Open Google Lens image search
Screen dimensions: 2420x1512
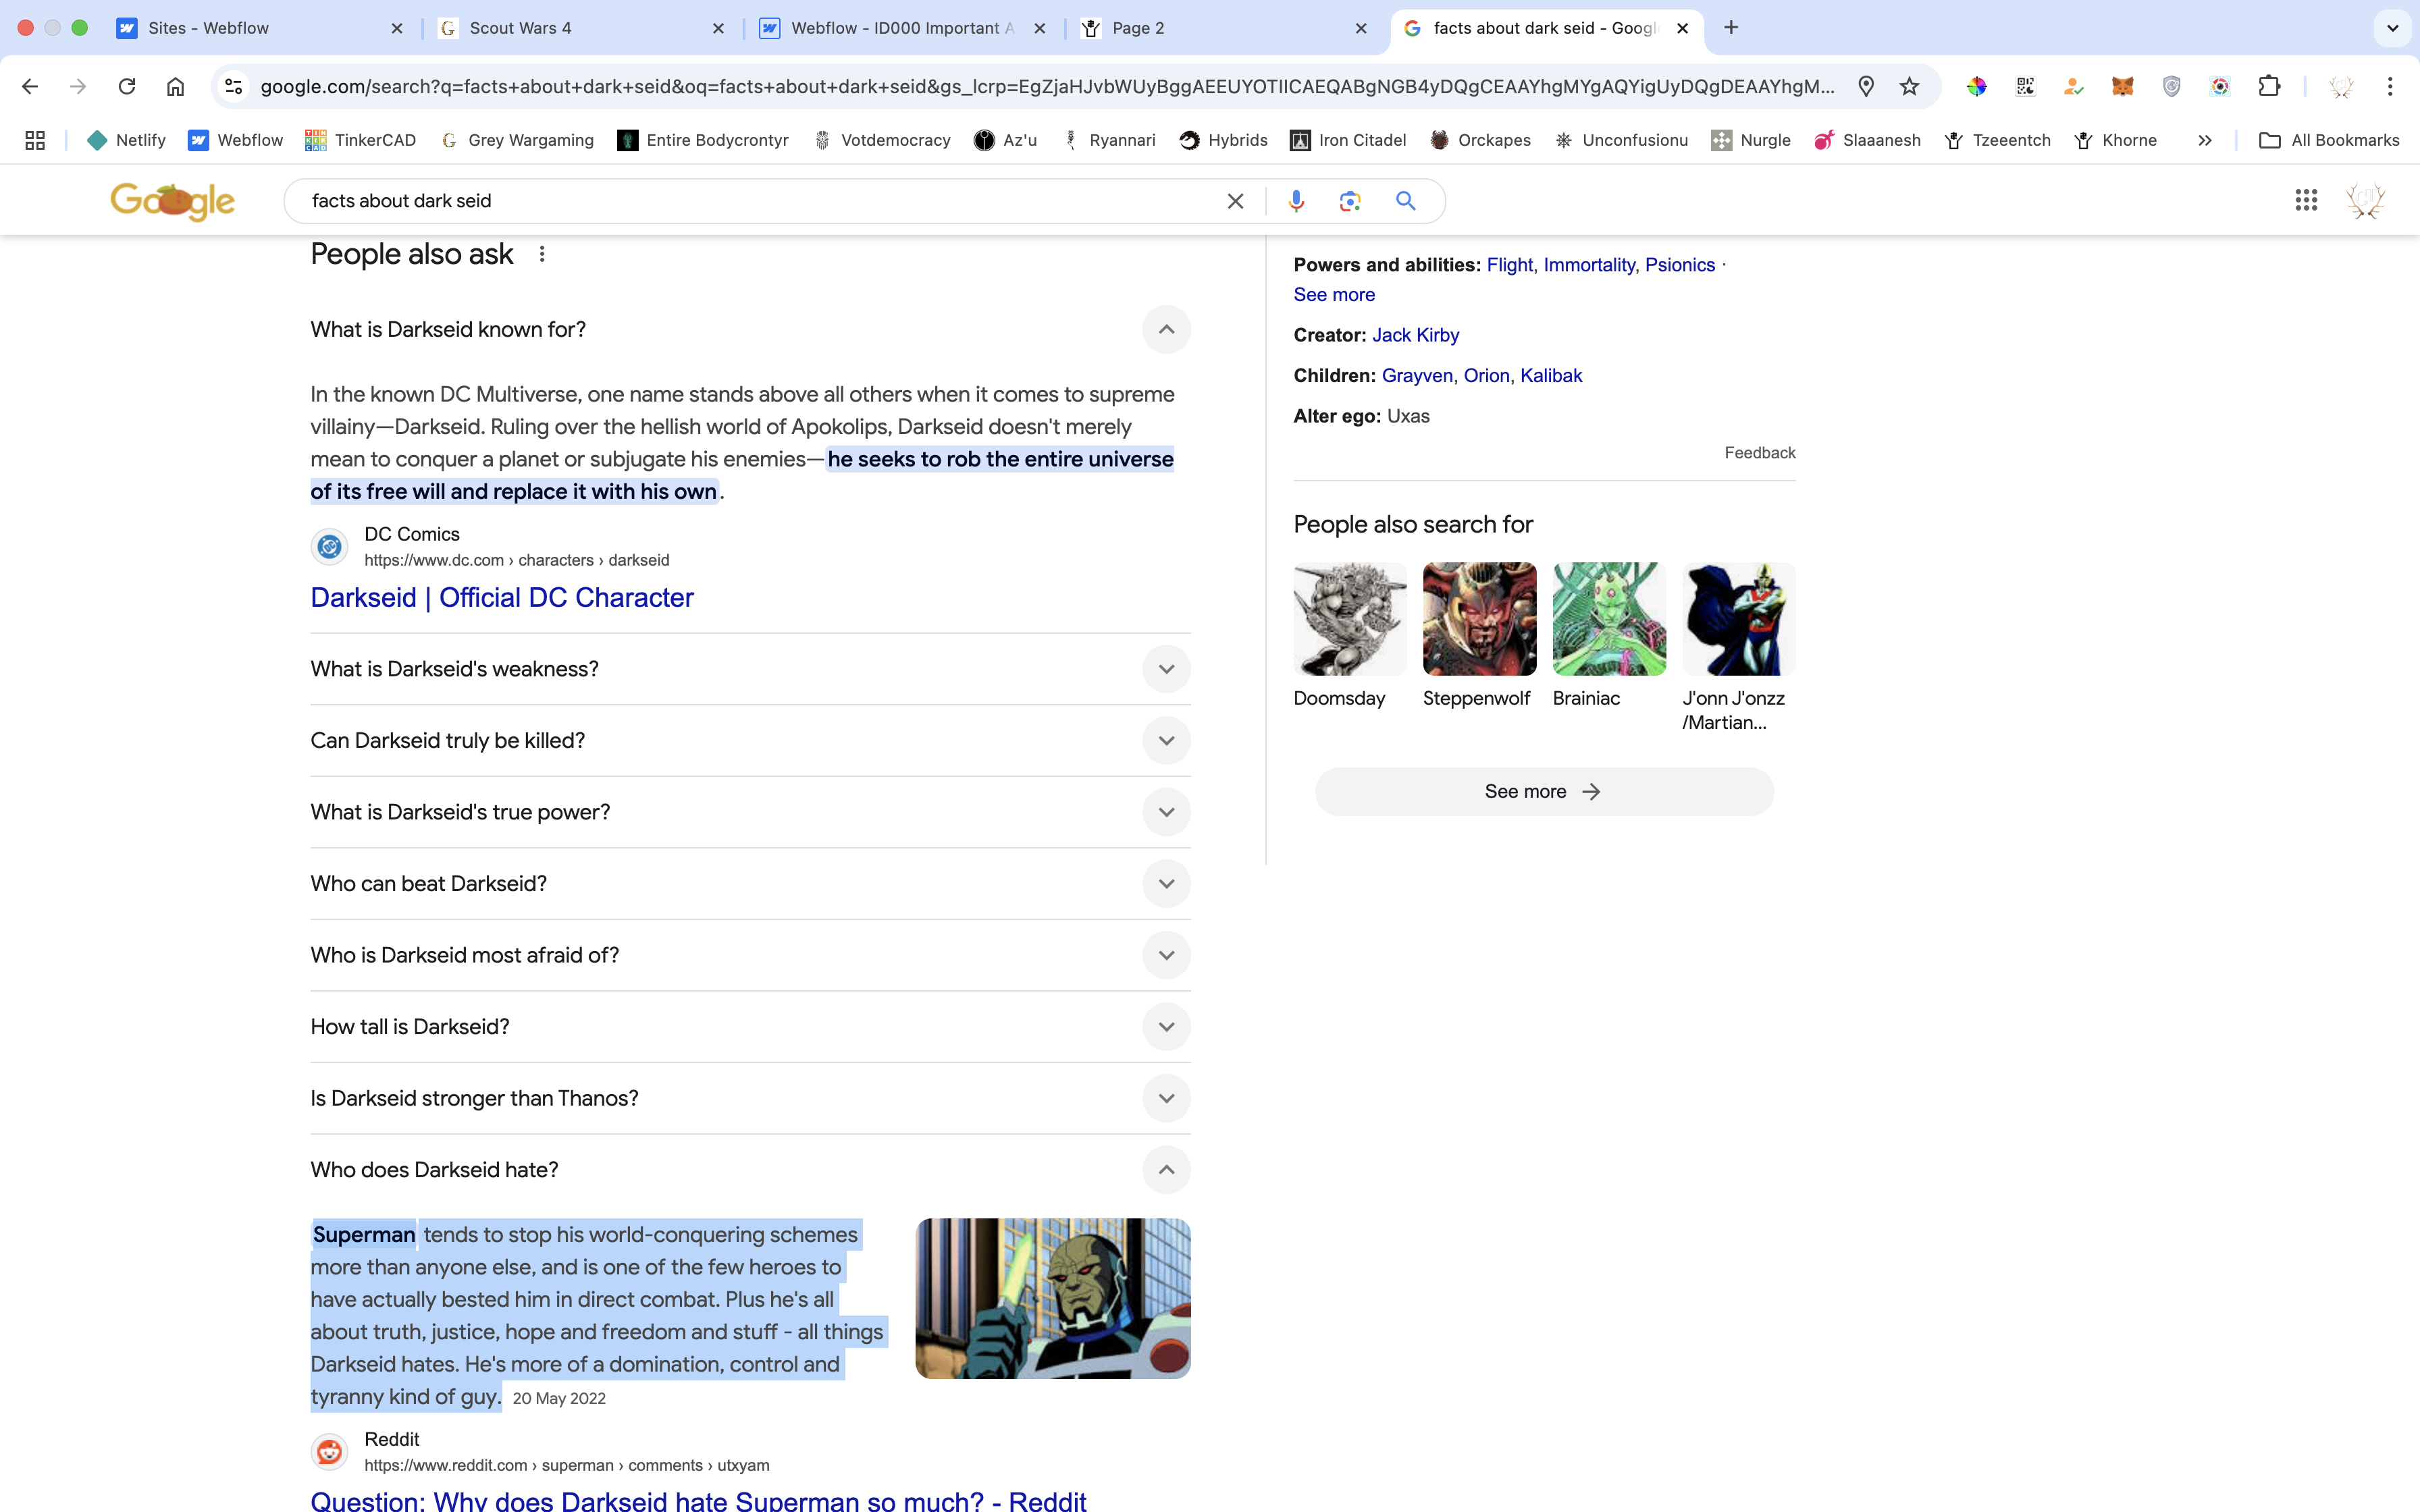[x=1350, y=201]
